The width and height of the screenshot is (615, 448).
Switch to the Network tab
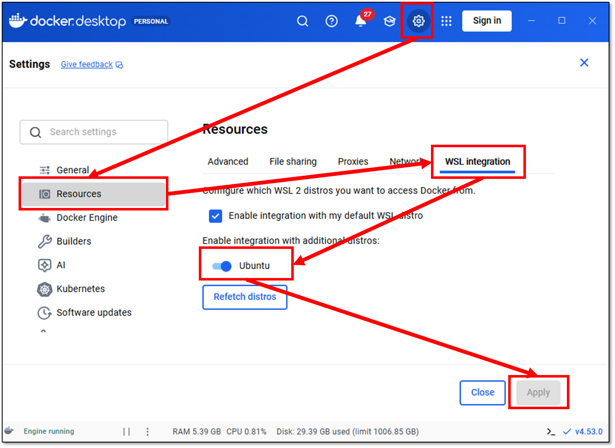point(405,162)
